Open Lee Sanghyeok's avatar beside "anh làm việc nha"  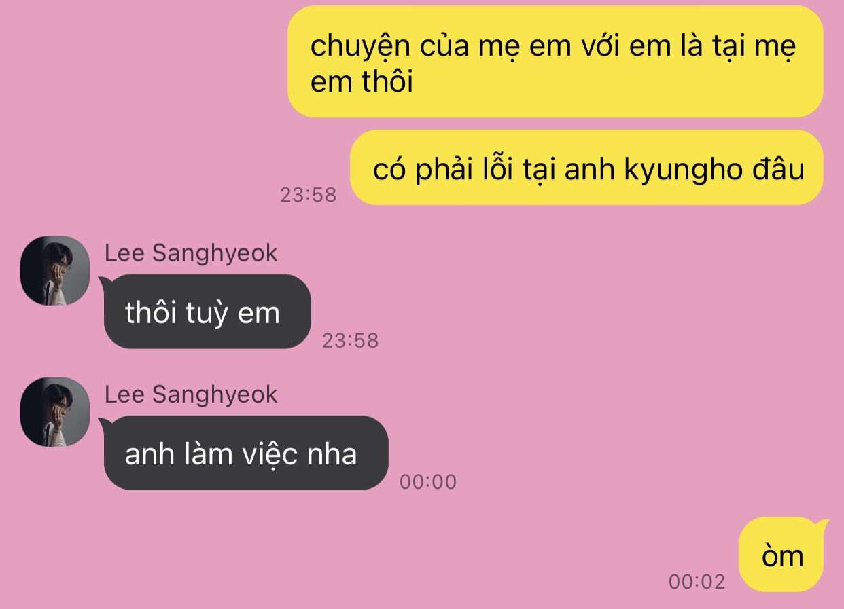coord(55,411)
